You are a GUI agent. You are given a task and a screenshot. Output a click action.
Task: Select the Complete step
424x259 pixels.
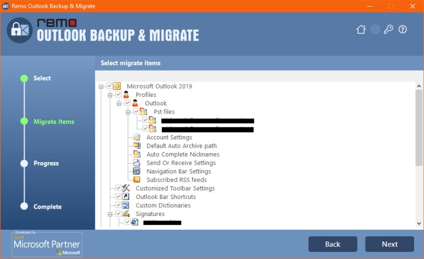[47, 207]
